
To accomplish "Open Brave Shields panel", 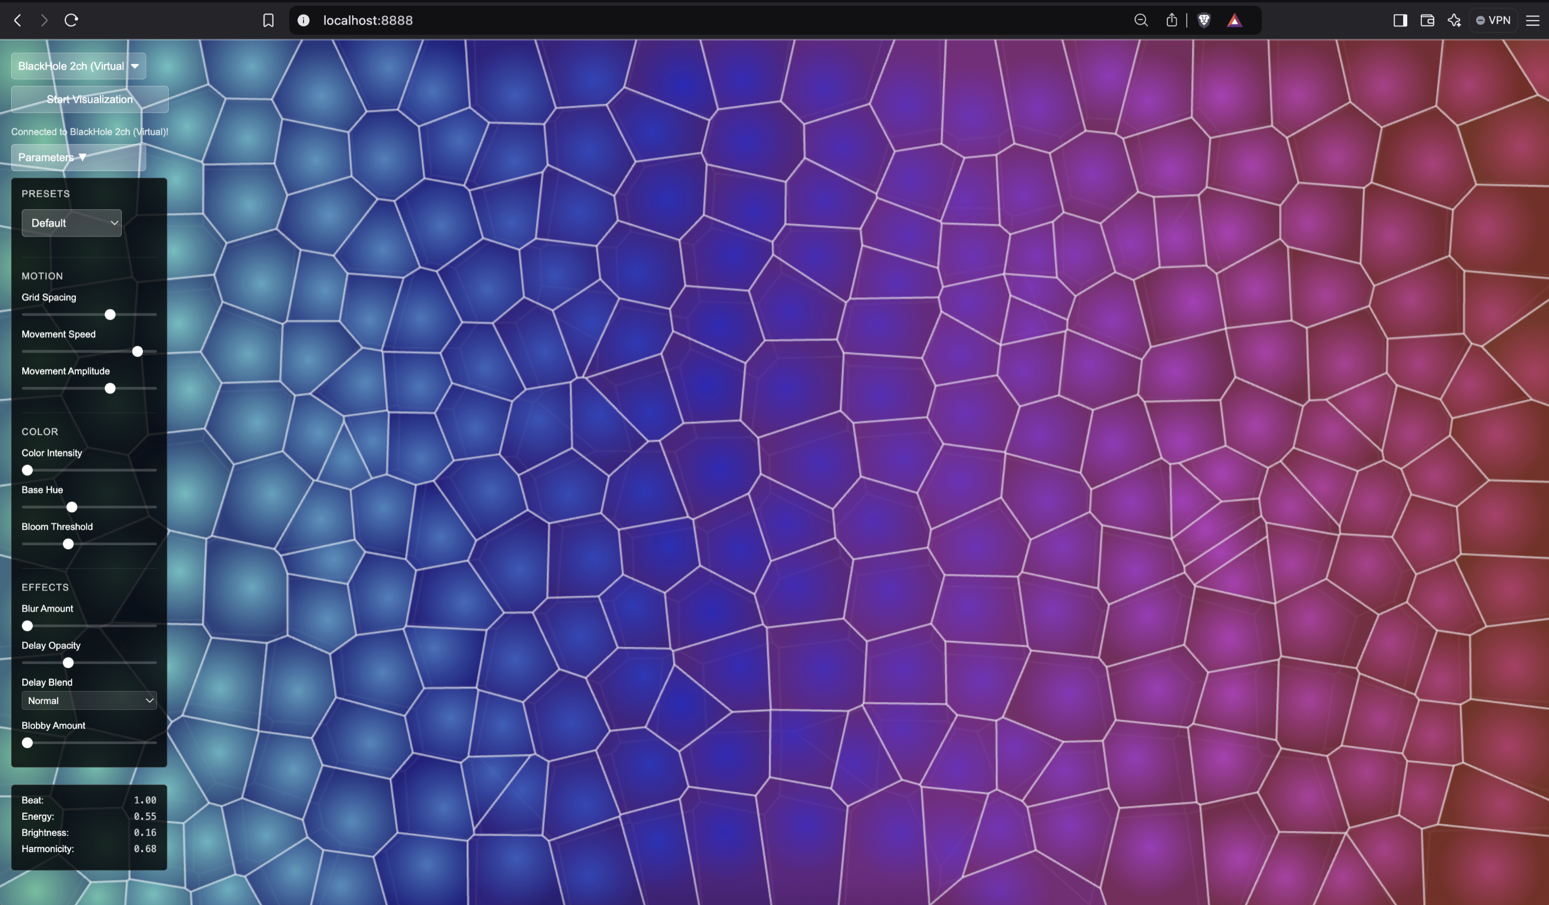I will (x=1204, y=21).
